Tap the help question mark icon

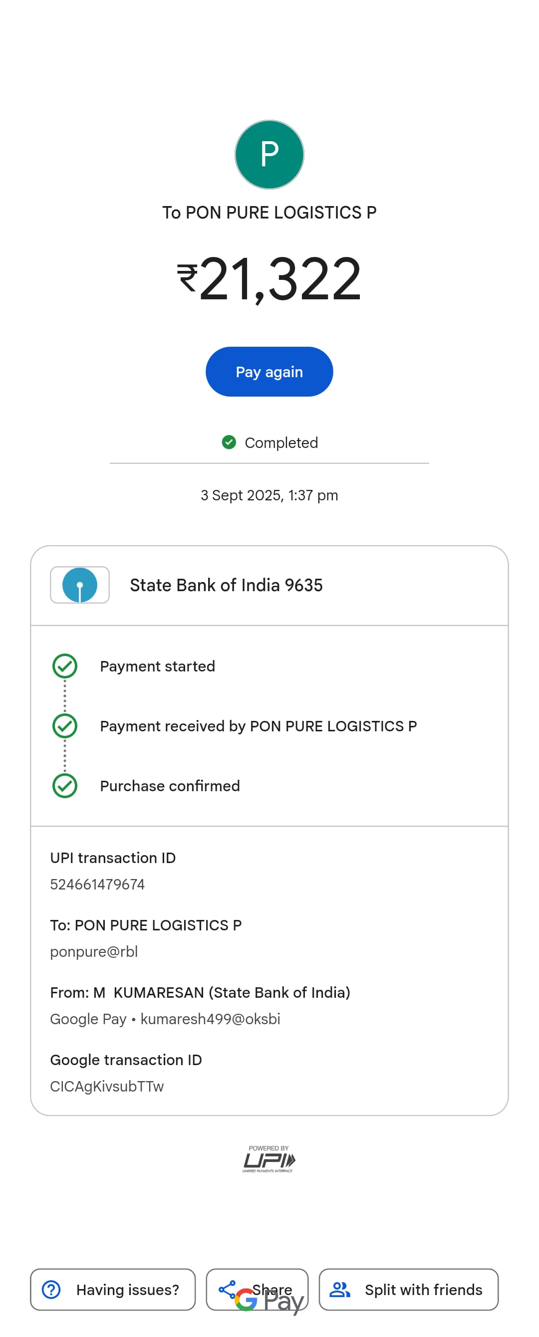point(51,1289)
